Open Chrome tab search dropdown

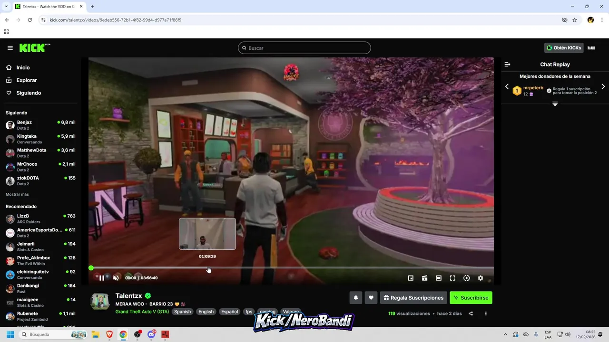coord(6,7)
